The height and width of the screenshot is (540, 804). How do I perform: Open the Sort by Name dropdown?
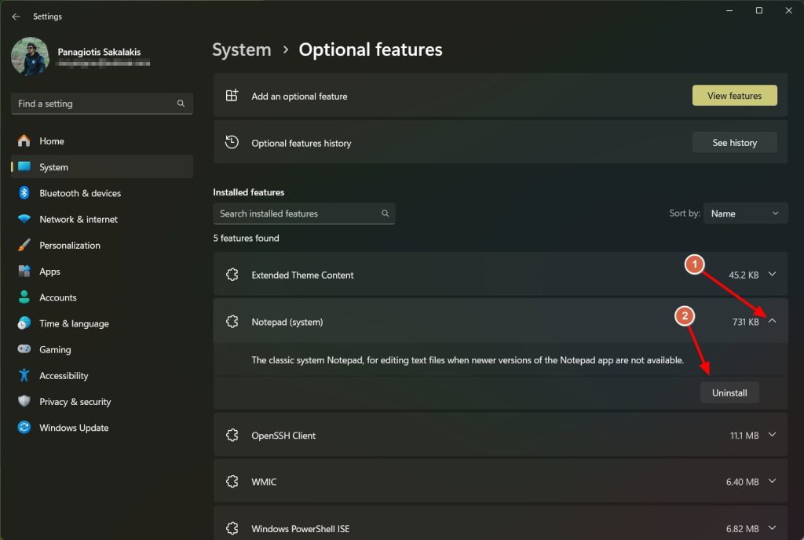coord(744,213)
